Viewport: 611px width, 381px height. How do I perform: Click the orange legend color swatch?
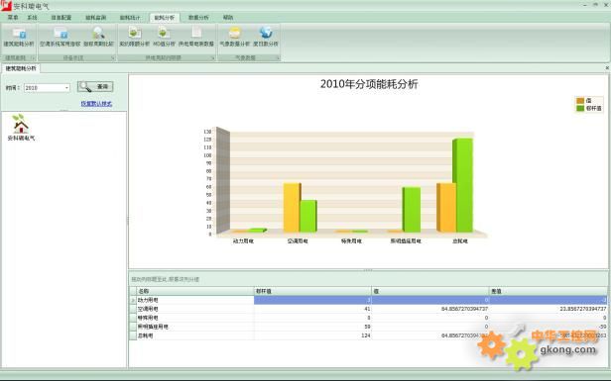(580, 101)
